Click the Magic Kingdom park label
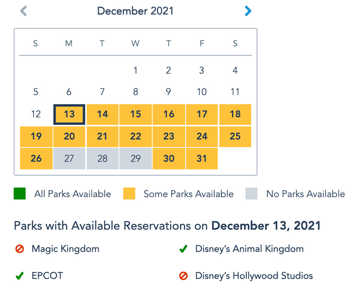The height and width of the screenshot is (289, 347). point(65,249)
